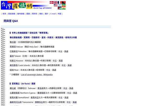
Task: Follow the 聯合國 link
Action: (13, 42)
